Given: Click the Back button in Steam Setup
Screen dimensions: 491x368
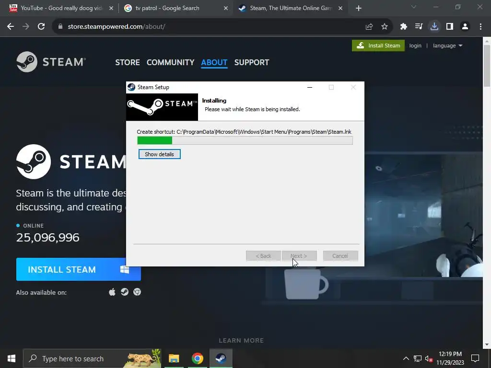Looking at the screenshot, I should click(263, 256).
